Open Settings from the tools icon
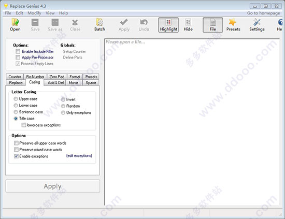 (257, 25)
